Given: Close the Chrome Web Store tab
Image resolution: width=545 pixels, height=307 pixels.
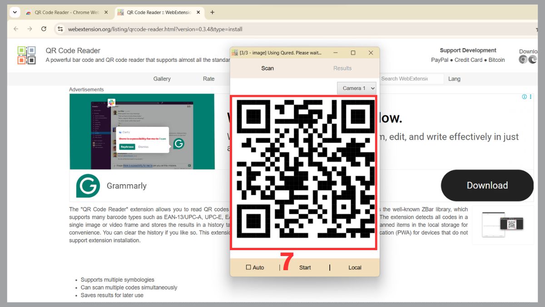Looking at the screenshot, I should pyautogui.click(x=106, y=13).
